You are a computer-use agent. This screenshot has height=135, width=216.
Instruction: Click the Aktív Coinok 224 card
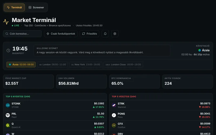(188, 82)
